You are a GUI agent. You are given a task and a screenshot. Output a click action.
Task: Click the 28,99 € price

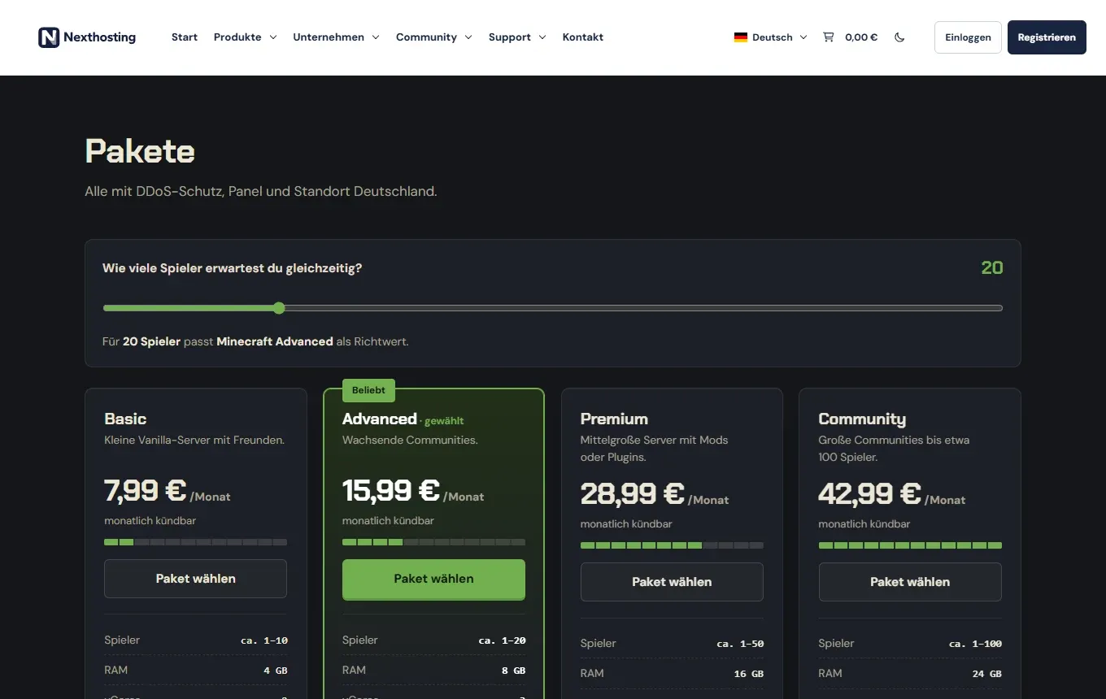pos(633,494)
